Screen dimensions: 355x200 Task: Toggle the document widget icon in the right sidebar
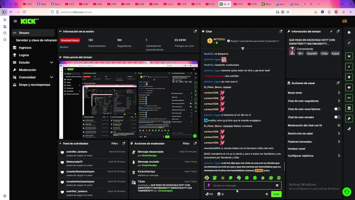pos(349,77)
